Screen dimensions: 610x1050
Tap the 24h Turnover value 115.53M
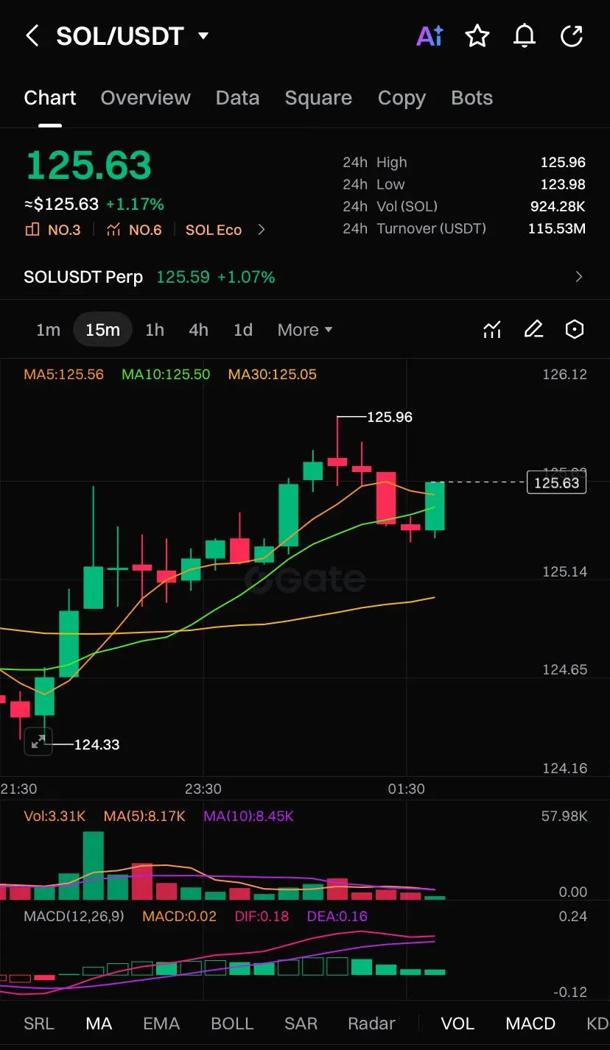[x=556, y=228]
